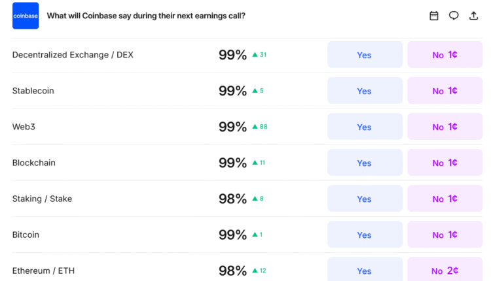Image resolution: width=491 pixels, height=281 pixels.
Task: Choose Yes for Stablecoin
Action: [x=364, y=91]
